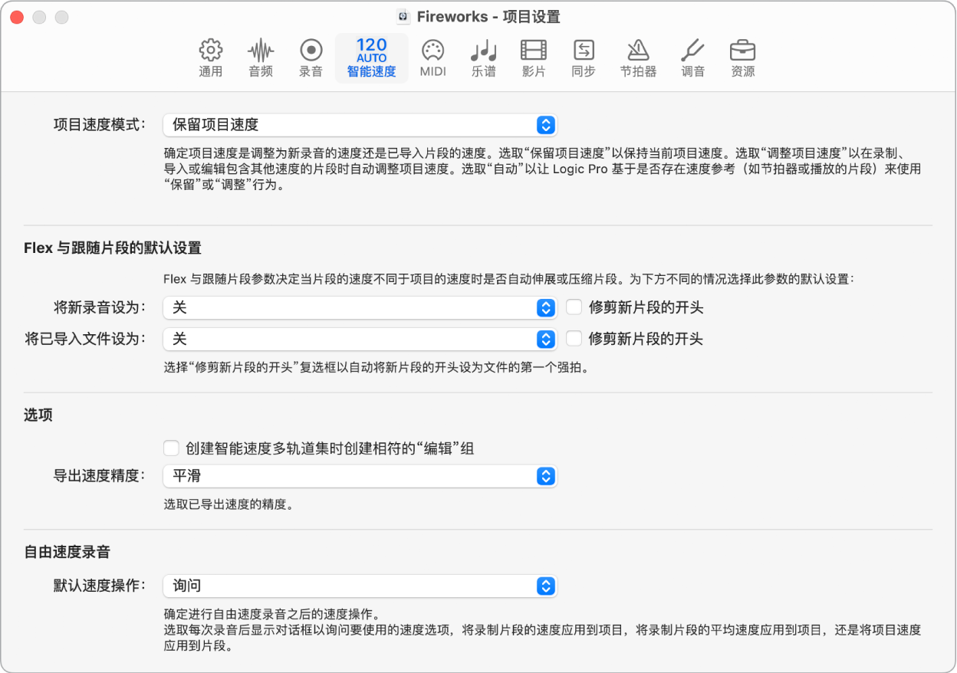Switch to the 调音 tuning settings pane

tap(692, 59)
